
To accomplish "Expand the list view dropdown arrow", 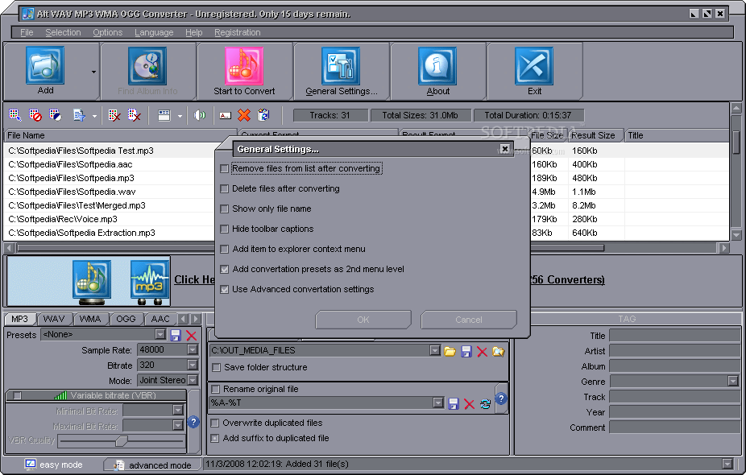I will point(180,116).
